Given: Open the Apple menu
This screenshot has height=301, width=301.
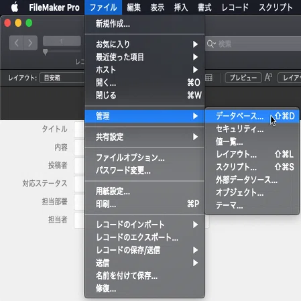Looking at the screenshot, I should (15, 7).
